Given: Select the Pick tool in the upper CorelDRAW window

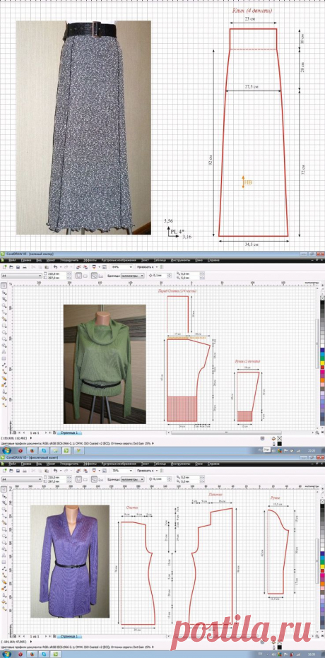Looking at the screenshot, I should pos(4,286).
